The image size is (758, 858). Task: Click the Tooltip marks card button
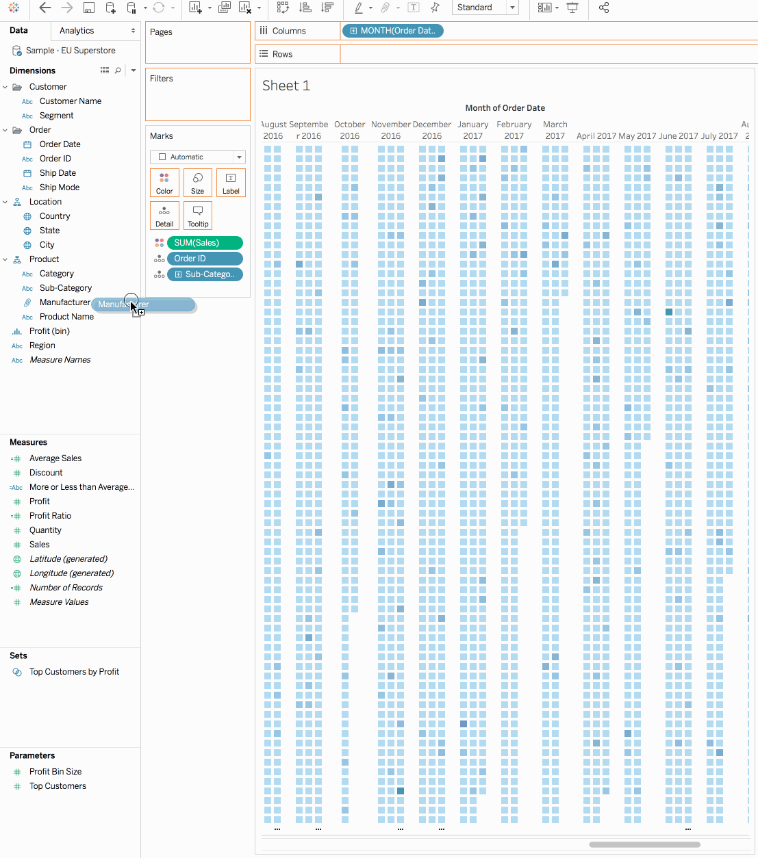click(x=198, y=216)
